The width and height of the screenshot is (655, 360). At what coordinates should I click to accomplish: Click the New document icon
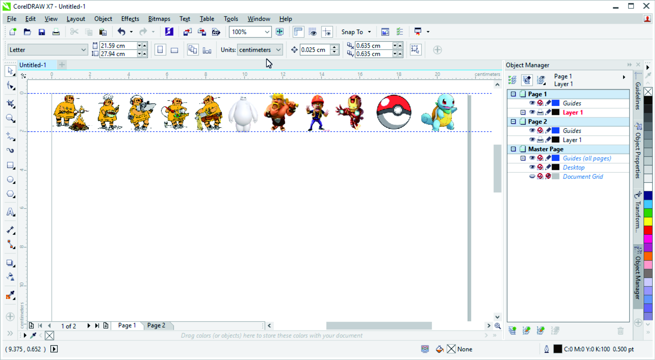coord(13,32)
